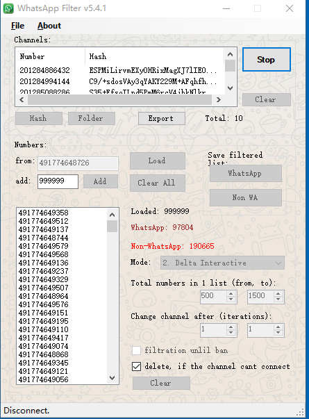Click the channels list horizontal scrollbar thumb
This screenshot has height=419, width=309.
[x=119, y=99]
